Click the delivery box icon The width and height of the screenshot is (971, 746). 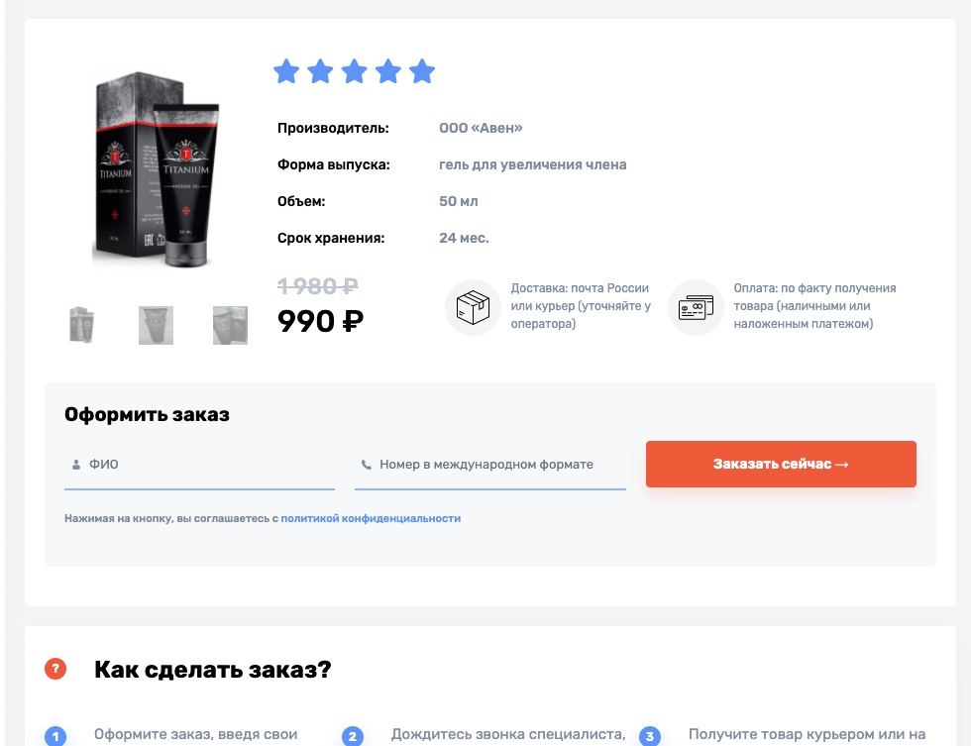click(473, 307)
